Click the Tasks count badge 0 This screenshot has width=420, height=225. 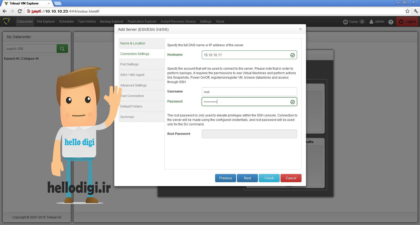pos(362,22)
